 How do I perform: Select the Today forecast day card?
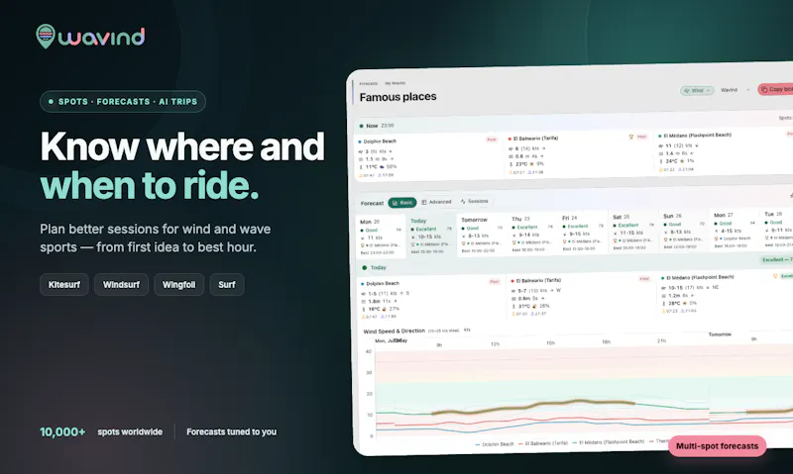[431, 236]
